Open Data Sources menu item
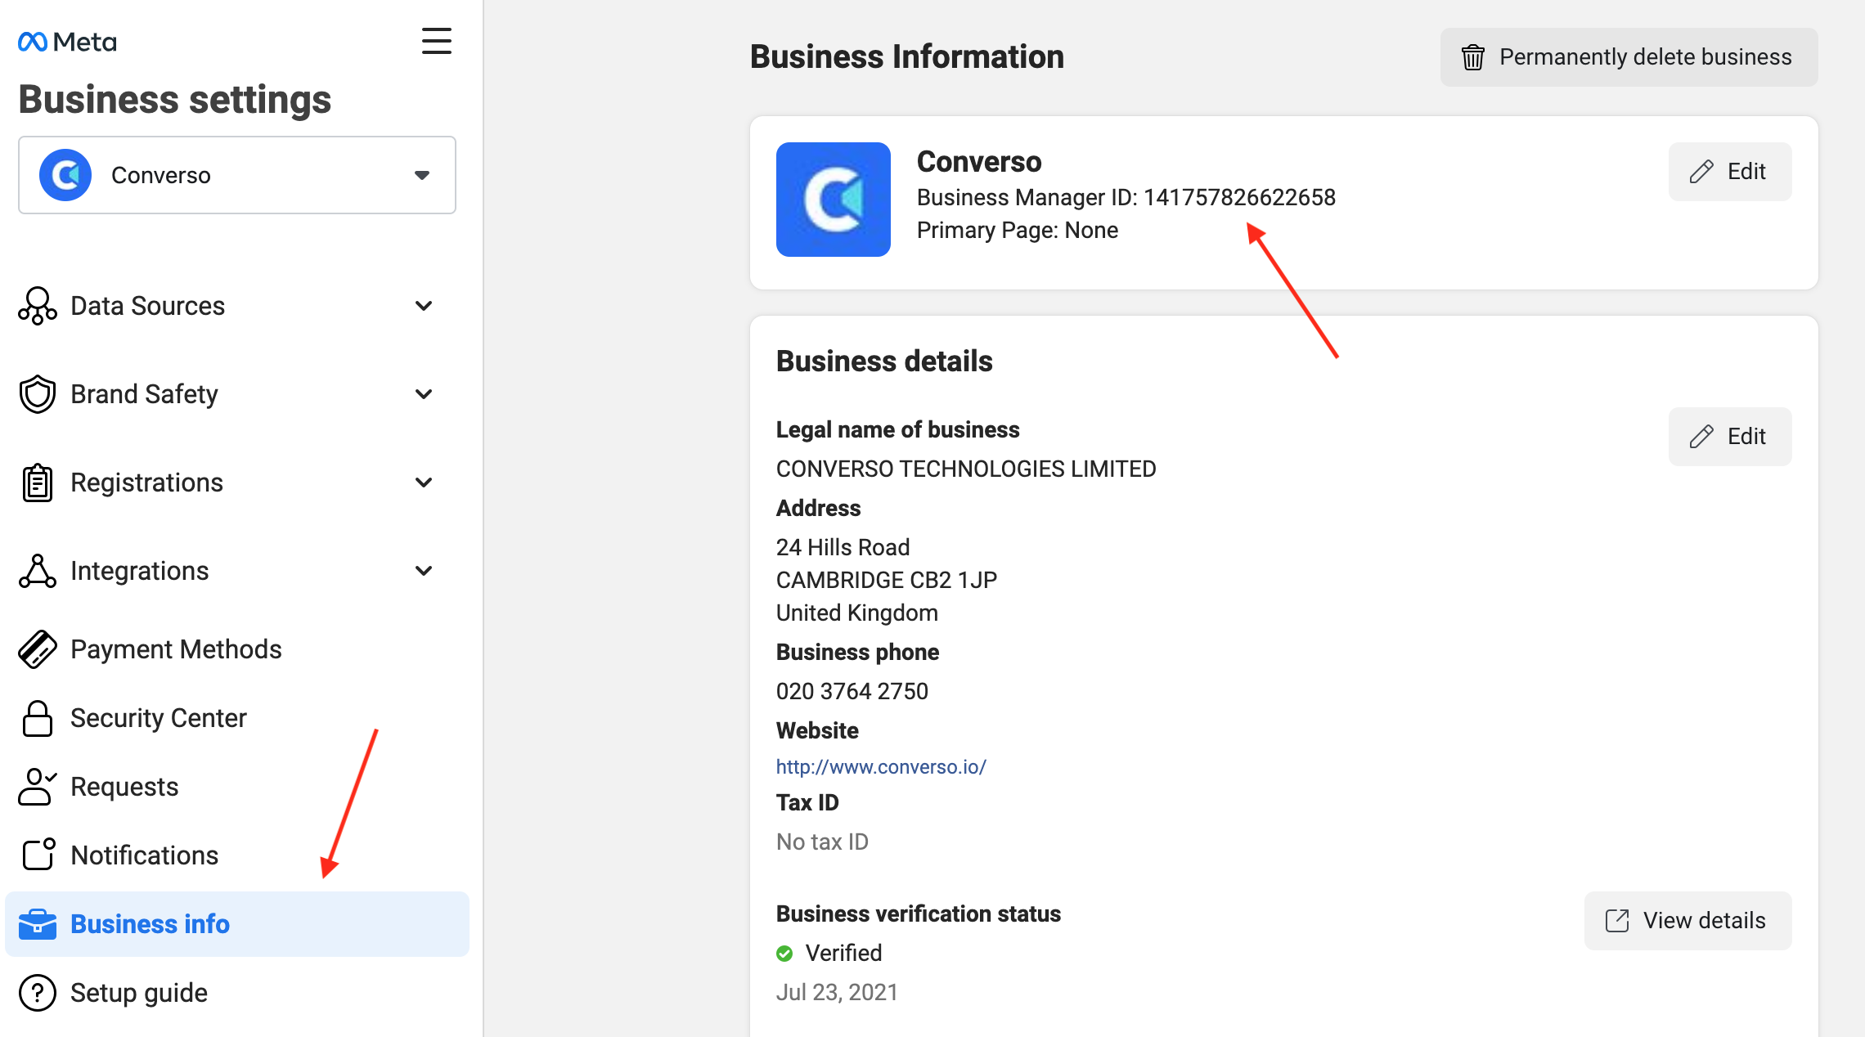Image resolution: width=1865 pixels, height=1037 pixels. [237, 306]
